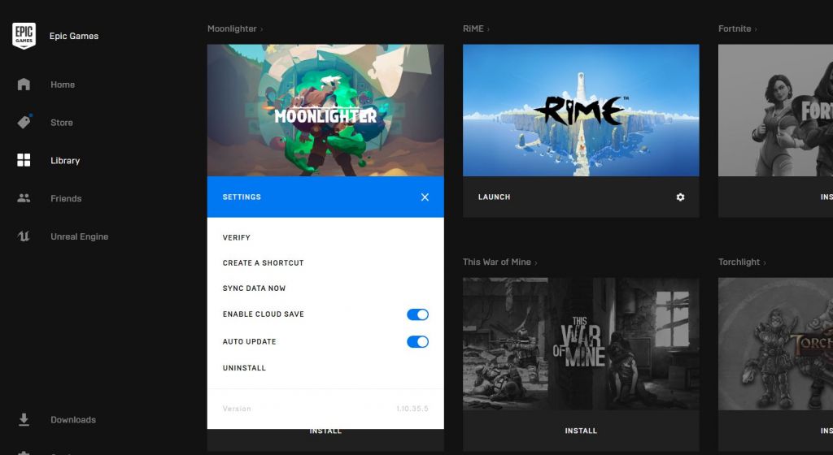The height and width of the screenshot is (455, 833).
Task: Open Unreal Engine in the sidebar
Action: pyautogui.click(x=79, y=236)
